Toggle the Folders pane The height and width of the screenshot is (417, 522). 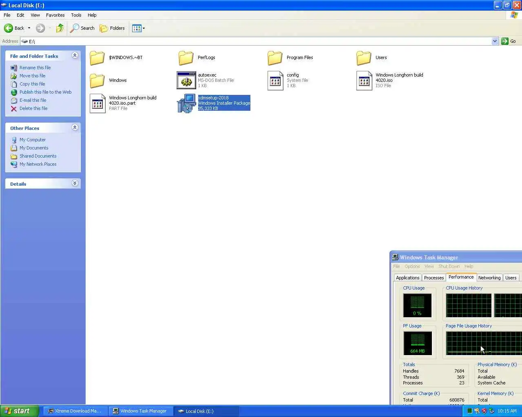(112, 28)
